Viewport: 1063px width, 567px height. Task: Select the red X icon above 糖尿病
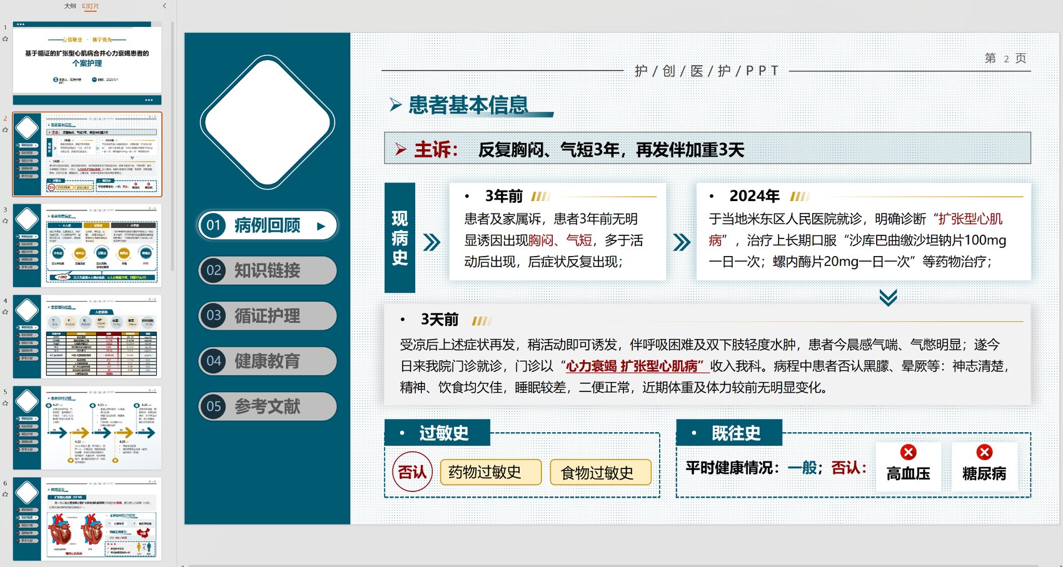tap(984, 452)
